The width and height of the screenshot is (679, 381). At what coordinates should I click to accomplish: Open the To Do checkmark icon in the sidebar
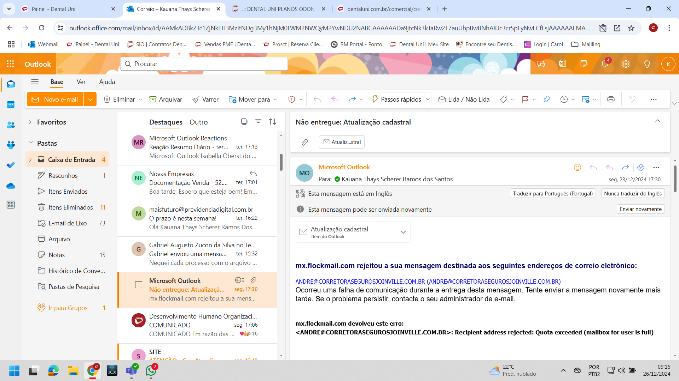click(x=11, y=165)
